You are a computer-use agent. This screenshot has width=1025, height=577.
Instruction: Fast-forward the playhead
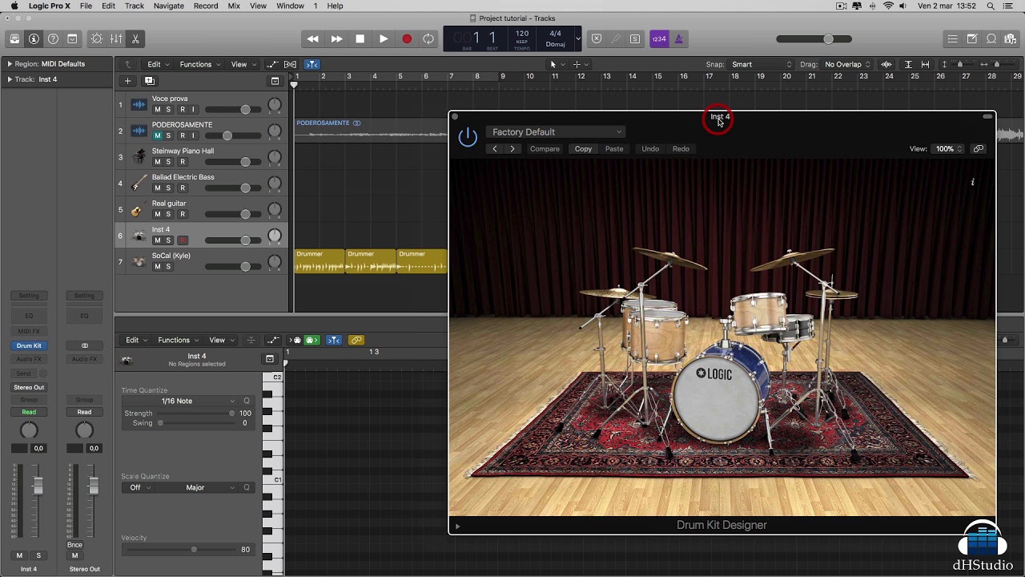(336, 38)
